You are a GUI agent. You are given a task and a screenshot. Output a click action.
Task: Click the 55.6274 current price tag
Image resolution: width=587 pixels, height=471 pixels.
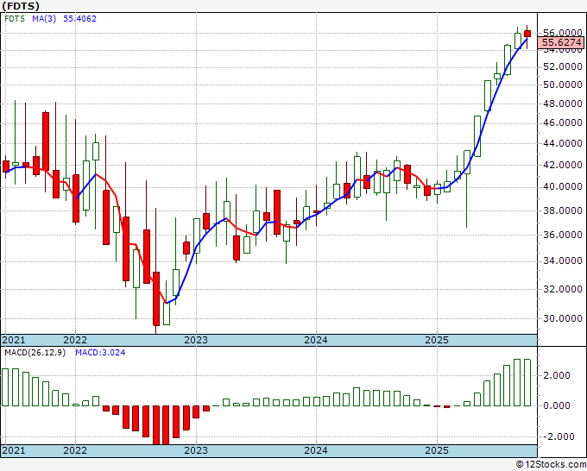pos(562,42)
